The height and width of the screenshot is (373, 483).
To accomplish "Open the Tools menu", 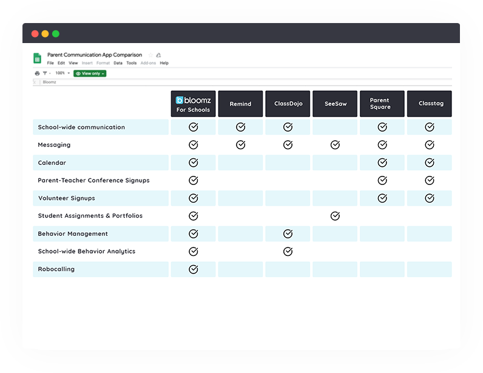I will 131,63.
